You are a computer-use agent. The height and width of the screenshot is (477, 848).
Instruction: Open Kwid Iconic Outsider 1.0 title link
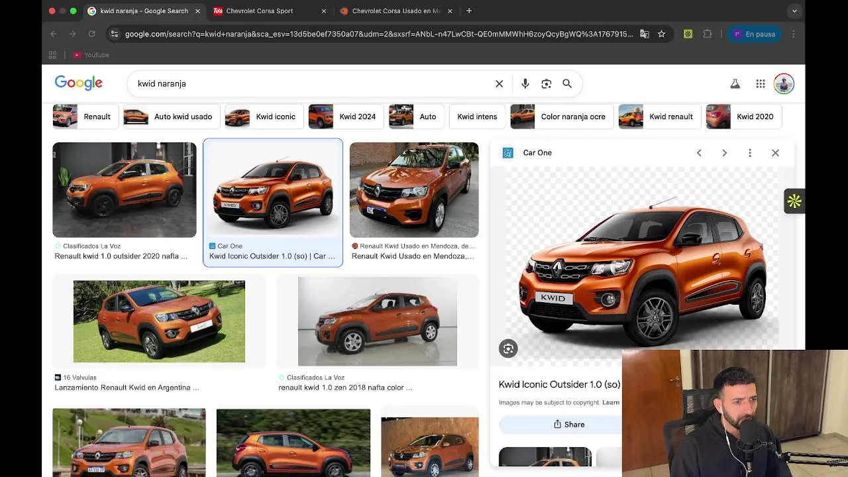pos(560,384)
